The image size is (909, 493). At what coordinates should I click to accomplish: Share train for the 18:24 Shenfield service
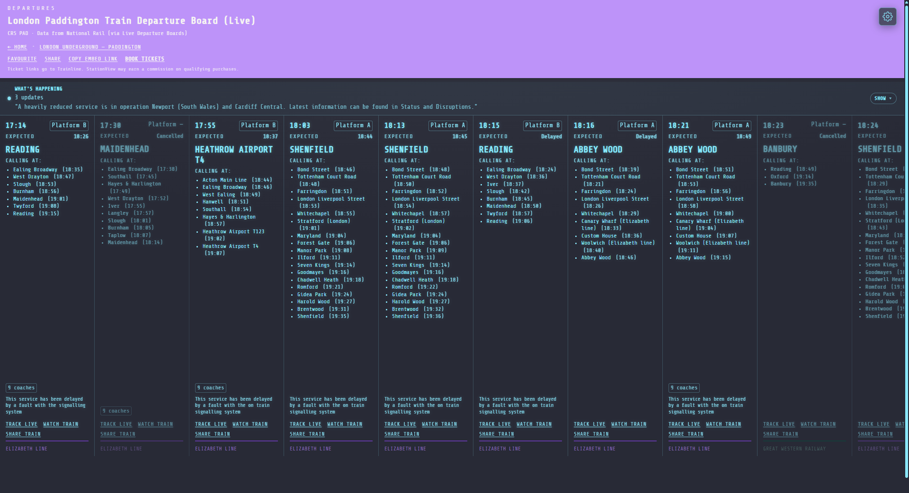click(x=875, y=434)
